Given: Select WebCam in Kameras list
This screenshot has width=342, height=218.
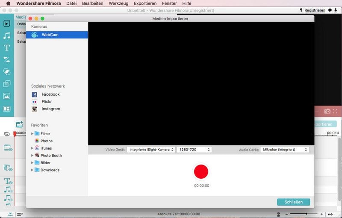Looking at the screenshot, I should (x=57, y=35).
